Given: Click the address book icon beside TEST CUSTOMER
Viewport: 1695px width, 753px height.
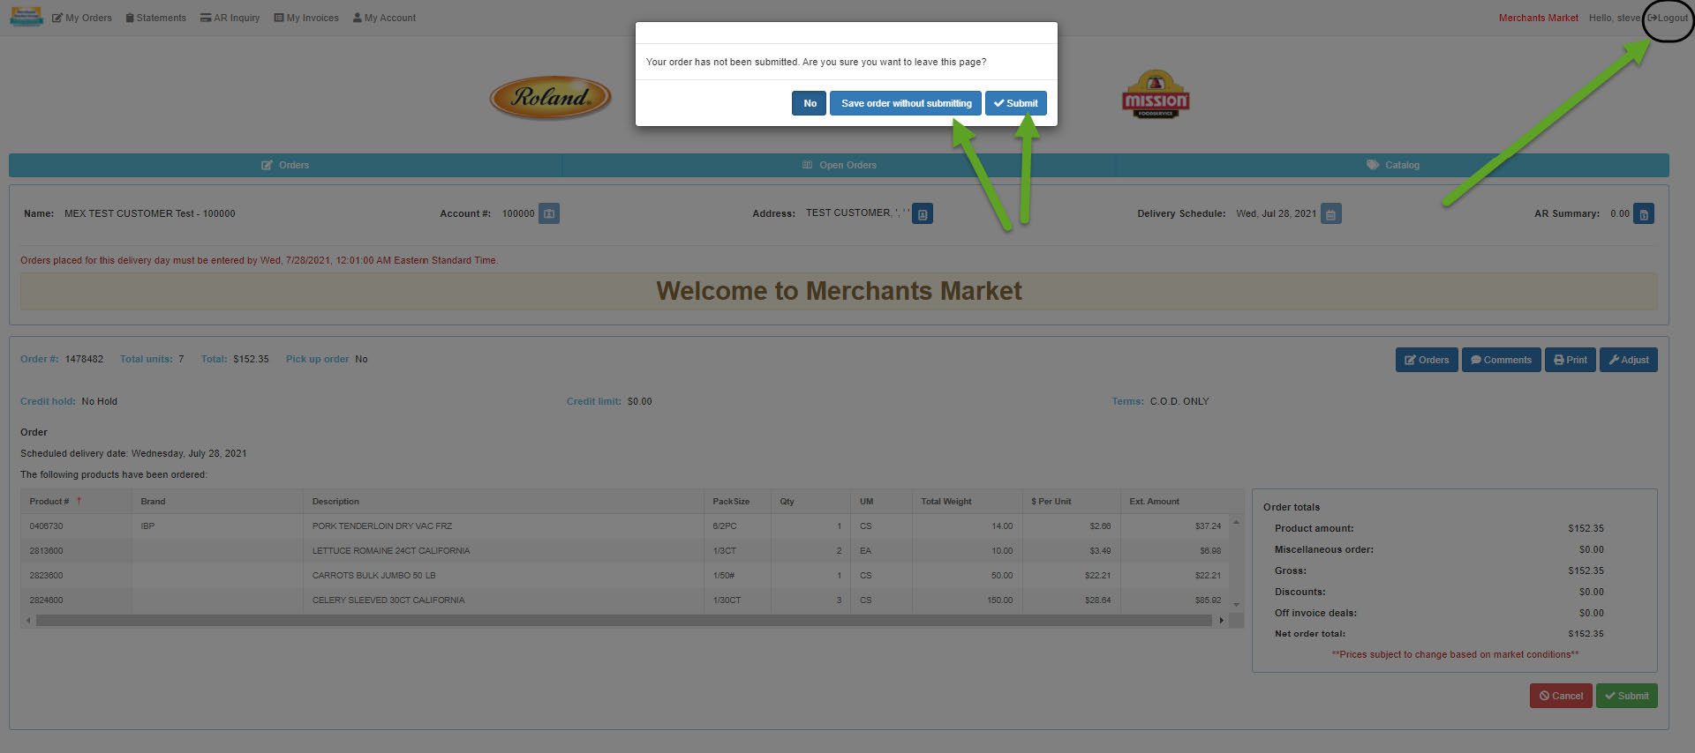Looking at the screenshot, I should click(923, 213).
